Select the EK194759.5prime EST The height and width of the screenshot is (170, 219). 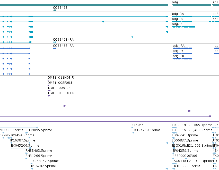[x=133, y=133]
